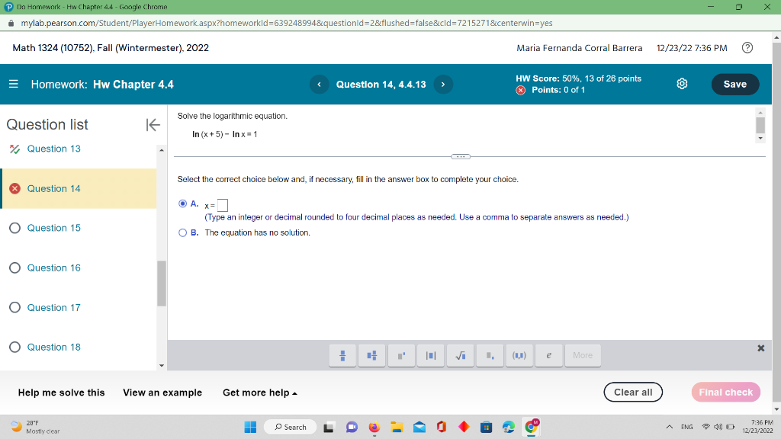Select the exponent icon
Viewport: 781px width, 439px height.
coord(401,355)
